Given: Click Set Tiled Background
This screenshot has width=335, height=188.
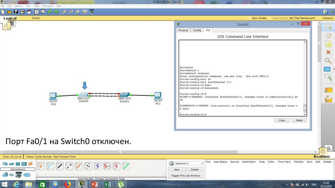Looking at the screenshot, I should pos(302,18).
